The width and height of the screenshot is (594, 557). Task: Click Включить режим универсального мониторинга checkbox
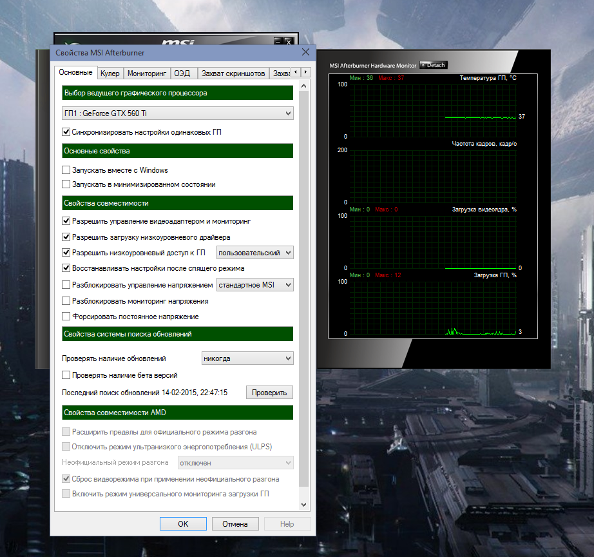pyautogui.click(x=66, y=494)
